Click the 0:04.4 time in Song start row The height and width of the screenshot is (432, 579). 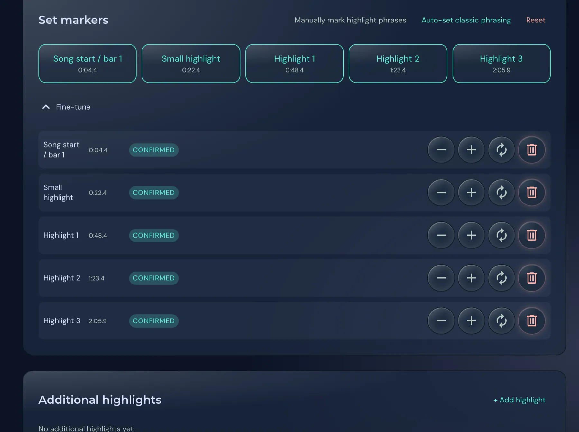tap(98, 150)
